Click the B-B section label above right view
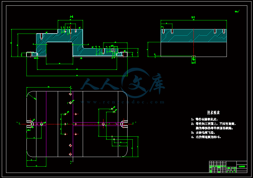 point(193,17)
